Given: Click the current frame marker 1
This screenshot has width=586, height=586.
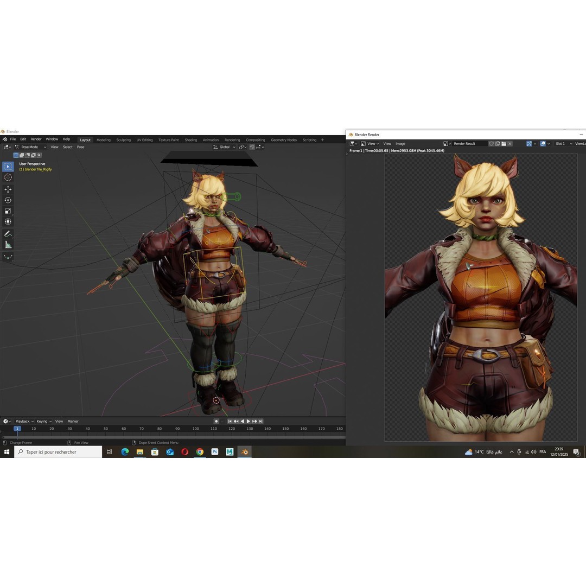Looking at the screenshot, I should (17, 429).
